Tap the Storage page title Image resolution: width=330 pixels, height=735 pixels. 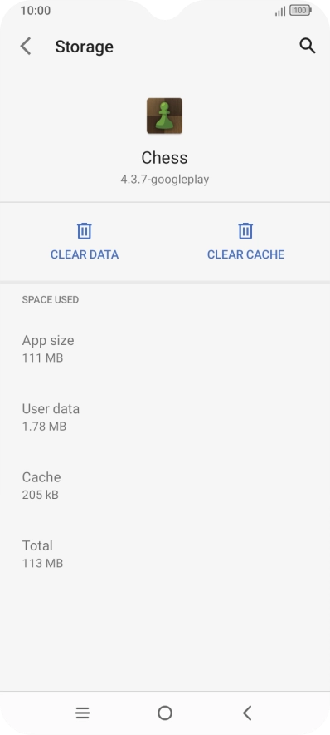tap(84, 47)
